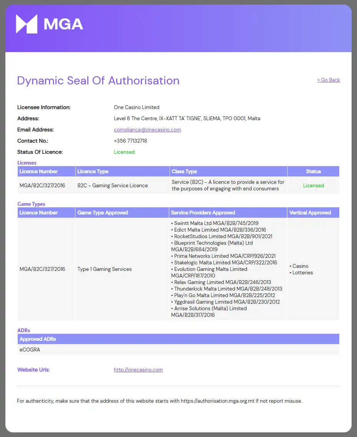This screenshot has width=357, height=437.
Task: Select RocketStudios Limited MGA/B2B/901/2021 entry
Action: [x=222, y=236]
